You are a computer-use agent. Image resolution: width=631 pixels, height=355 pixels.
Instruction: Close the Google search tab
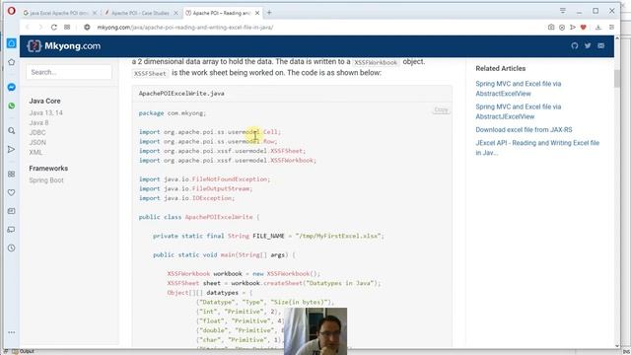(95, 13)
